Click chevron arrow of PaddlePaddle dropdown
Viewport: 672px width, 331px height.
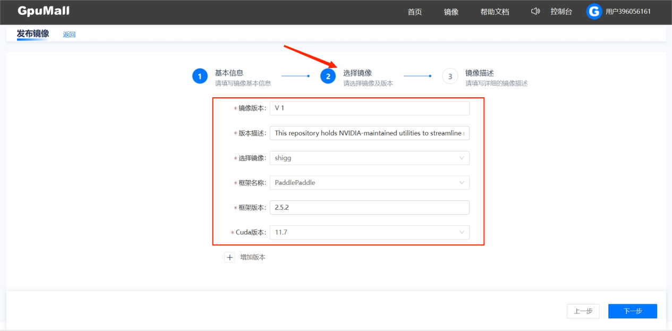462,183
